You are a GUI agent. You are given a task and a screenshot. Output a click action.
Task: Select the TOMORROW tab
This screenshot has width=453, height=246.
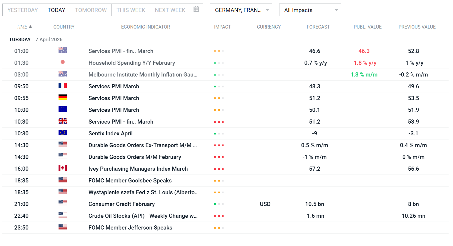point(91,10)
